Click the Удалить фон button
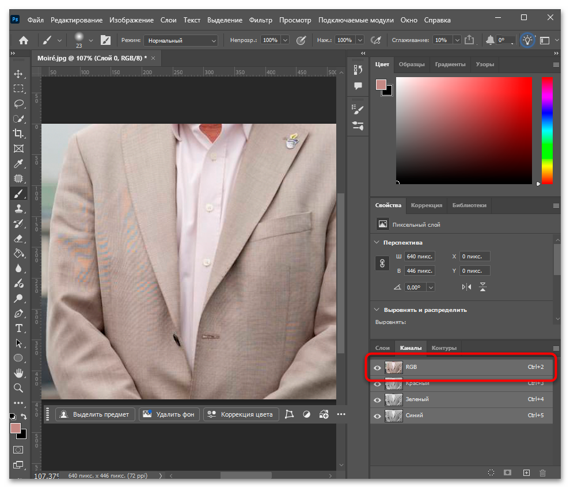Screen dimensions: 570x488 (169, 414)
